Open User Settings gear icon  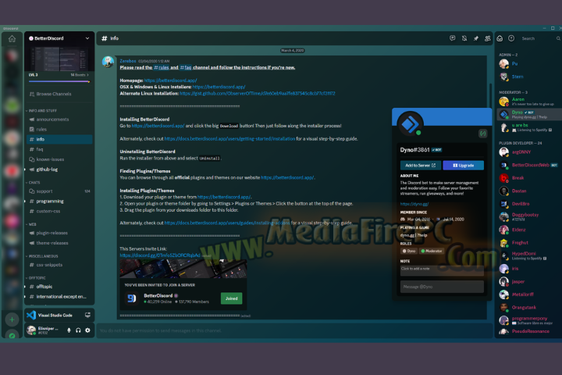click(87, 330)
